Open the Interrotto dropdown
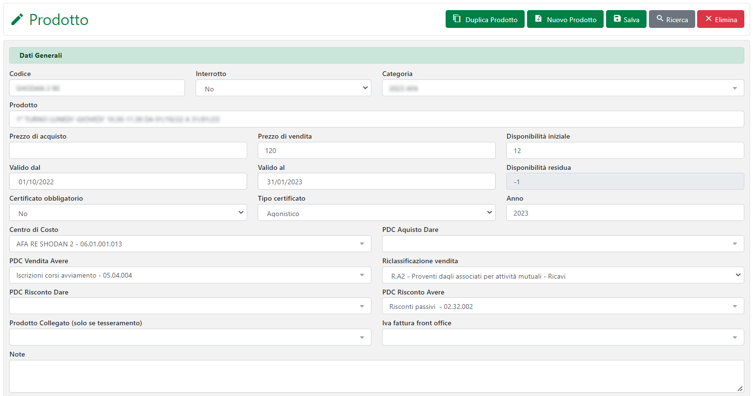Viewport: 753px width, 396px height. (x=283, y=88)
